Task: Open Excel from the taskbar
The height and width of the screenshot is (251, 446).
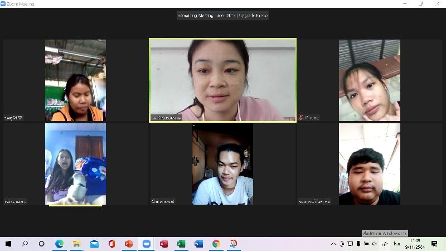Action: 181,244
